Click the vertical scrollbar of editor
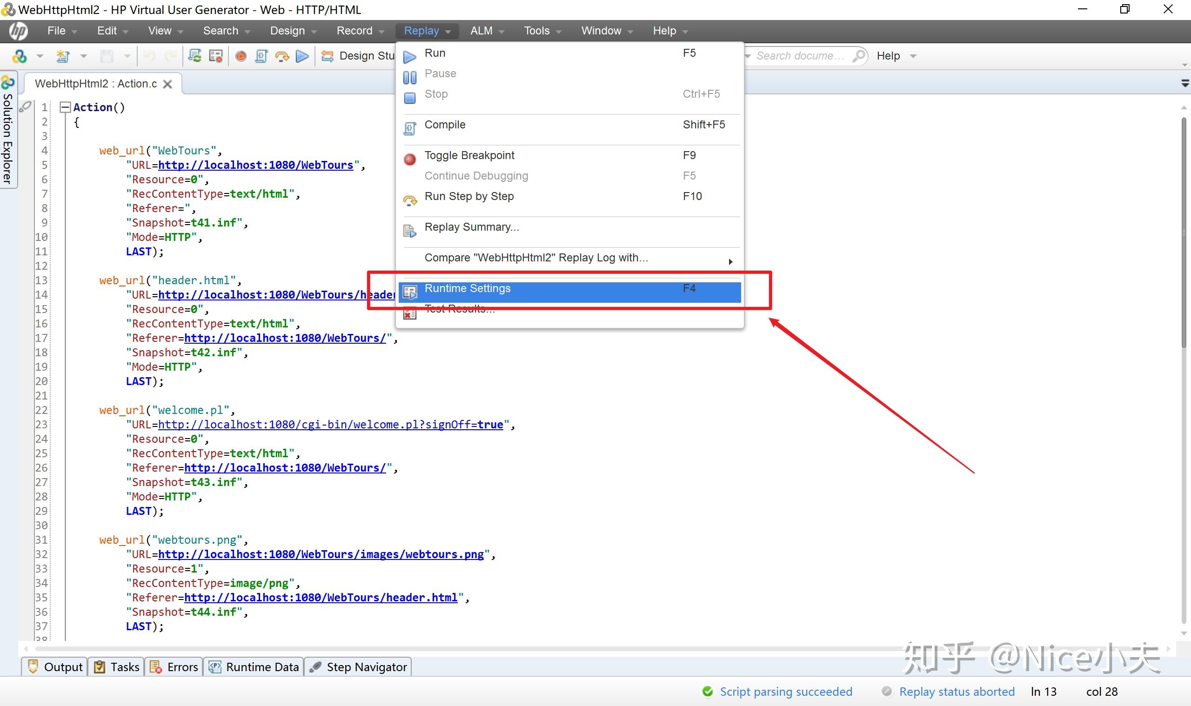The height and width of the screenshot is (706, 1191). [x=1184, y=233]
